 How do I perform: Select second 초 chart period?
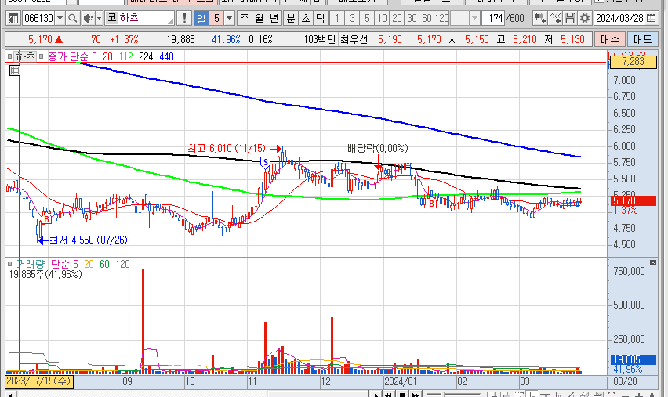click(306, 18)
